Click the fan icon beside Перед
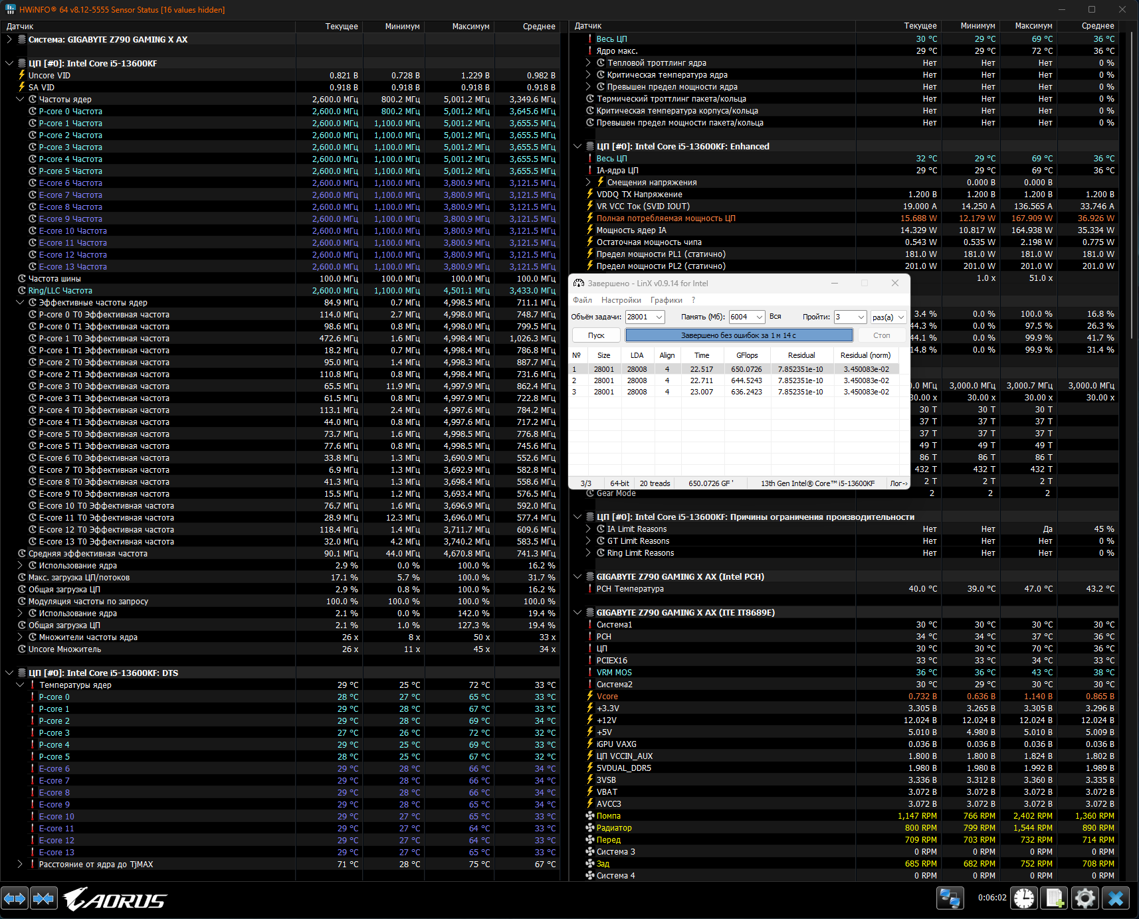The image size is (1139, 919). pos(590,839)
